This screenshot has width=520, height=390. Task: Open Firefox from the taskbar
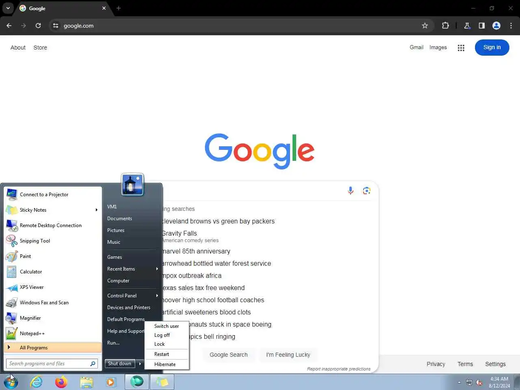coord(61,382)
